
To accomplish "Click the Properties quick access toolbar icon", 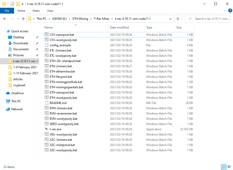I will (12, 4).
